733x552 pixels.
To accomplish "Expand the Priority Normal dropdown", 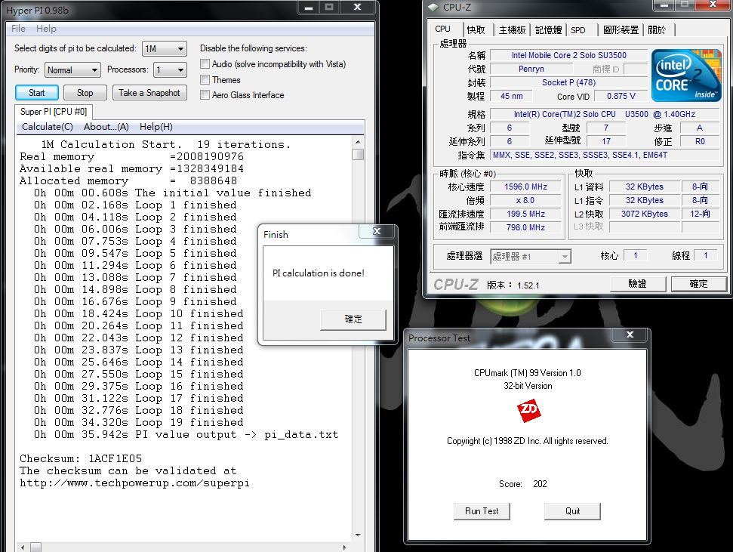I will point(72,70).
